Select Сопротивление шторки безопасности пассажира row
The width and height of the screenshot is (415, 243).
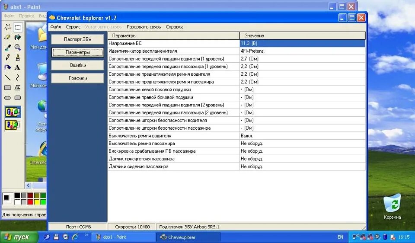236,128
